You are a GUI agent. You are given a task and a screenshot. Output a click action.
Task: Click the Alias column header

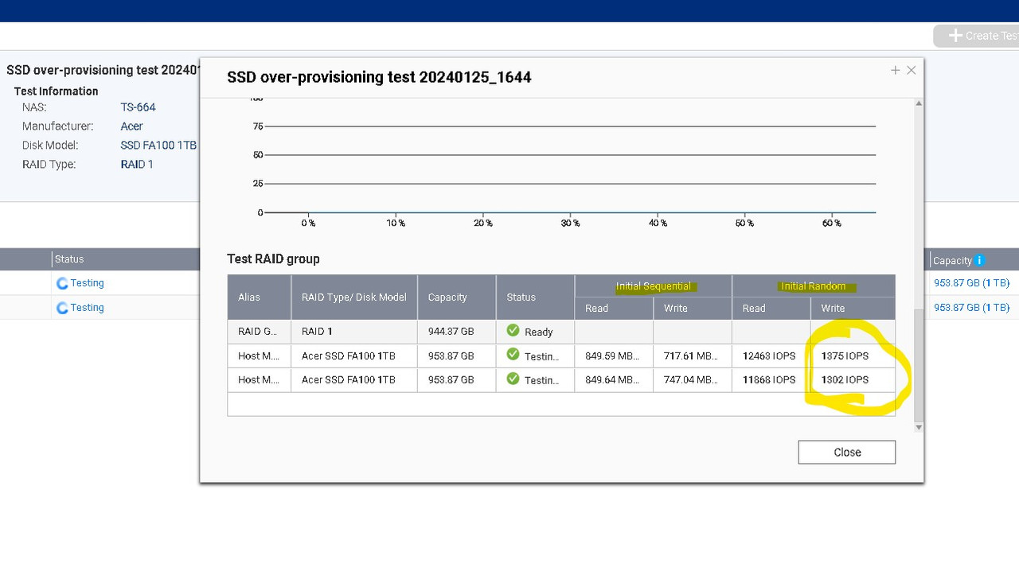[x=259, y=297]
